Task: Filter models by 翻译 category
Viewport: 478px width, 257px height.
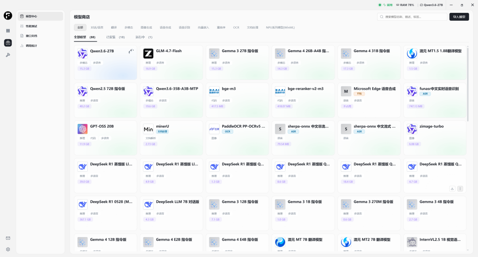Action: (114, 27)
